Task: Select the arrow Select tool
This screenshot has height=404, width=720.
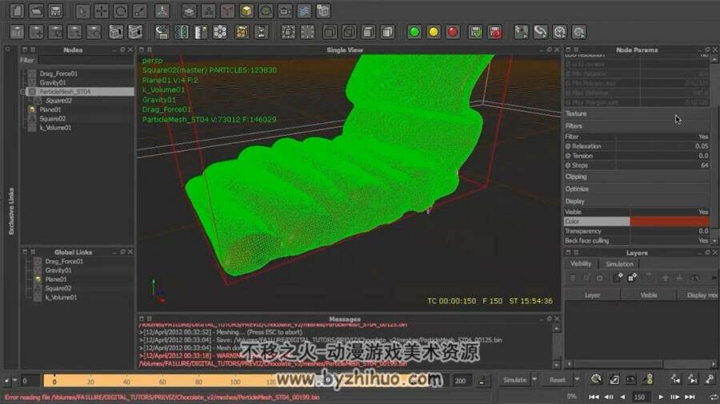Action: coord(82,10)
